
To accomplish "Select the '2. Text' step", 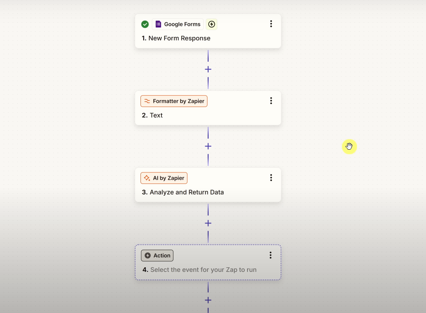I will [x=208, y=108].
